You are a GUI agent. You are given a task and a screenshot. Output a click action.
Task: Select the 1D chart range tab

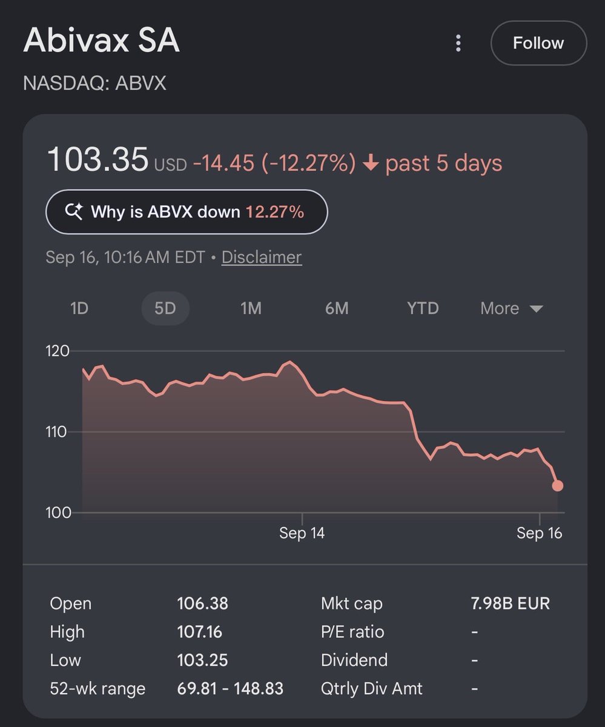coord(79,308)
